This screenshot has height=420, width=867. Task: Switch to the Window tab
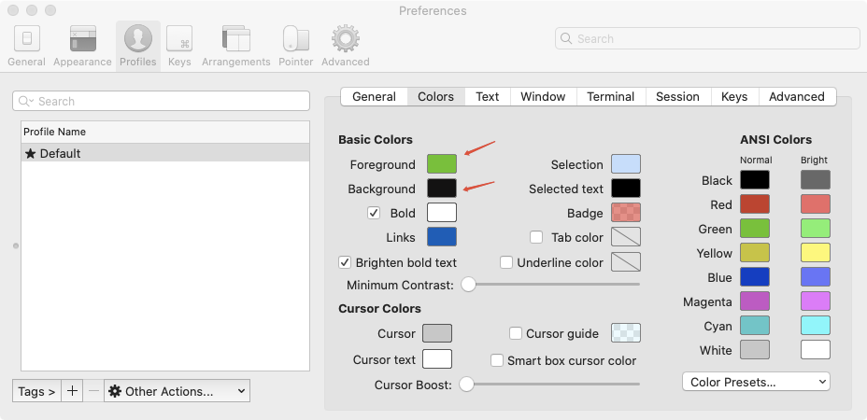[543, 97]
